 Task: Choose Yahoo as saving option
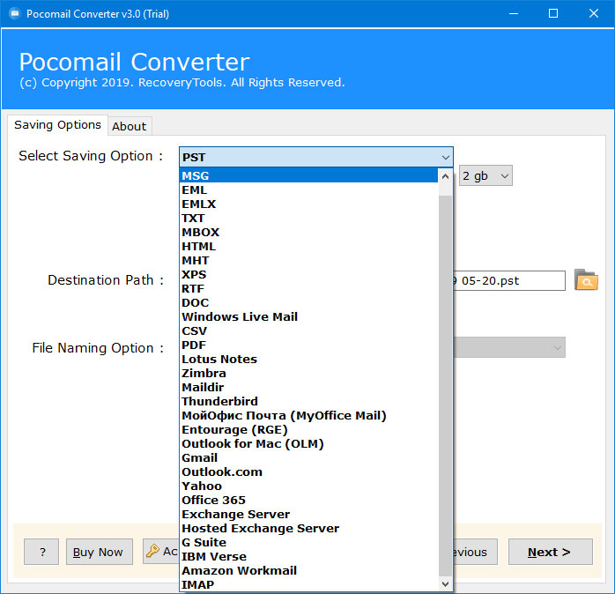(308, 486)
